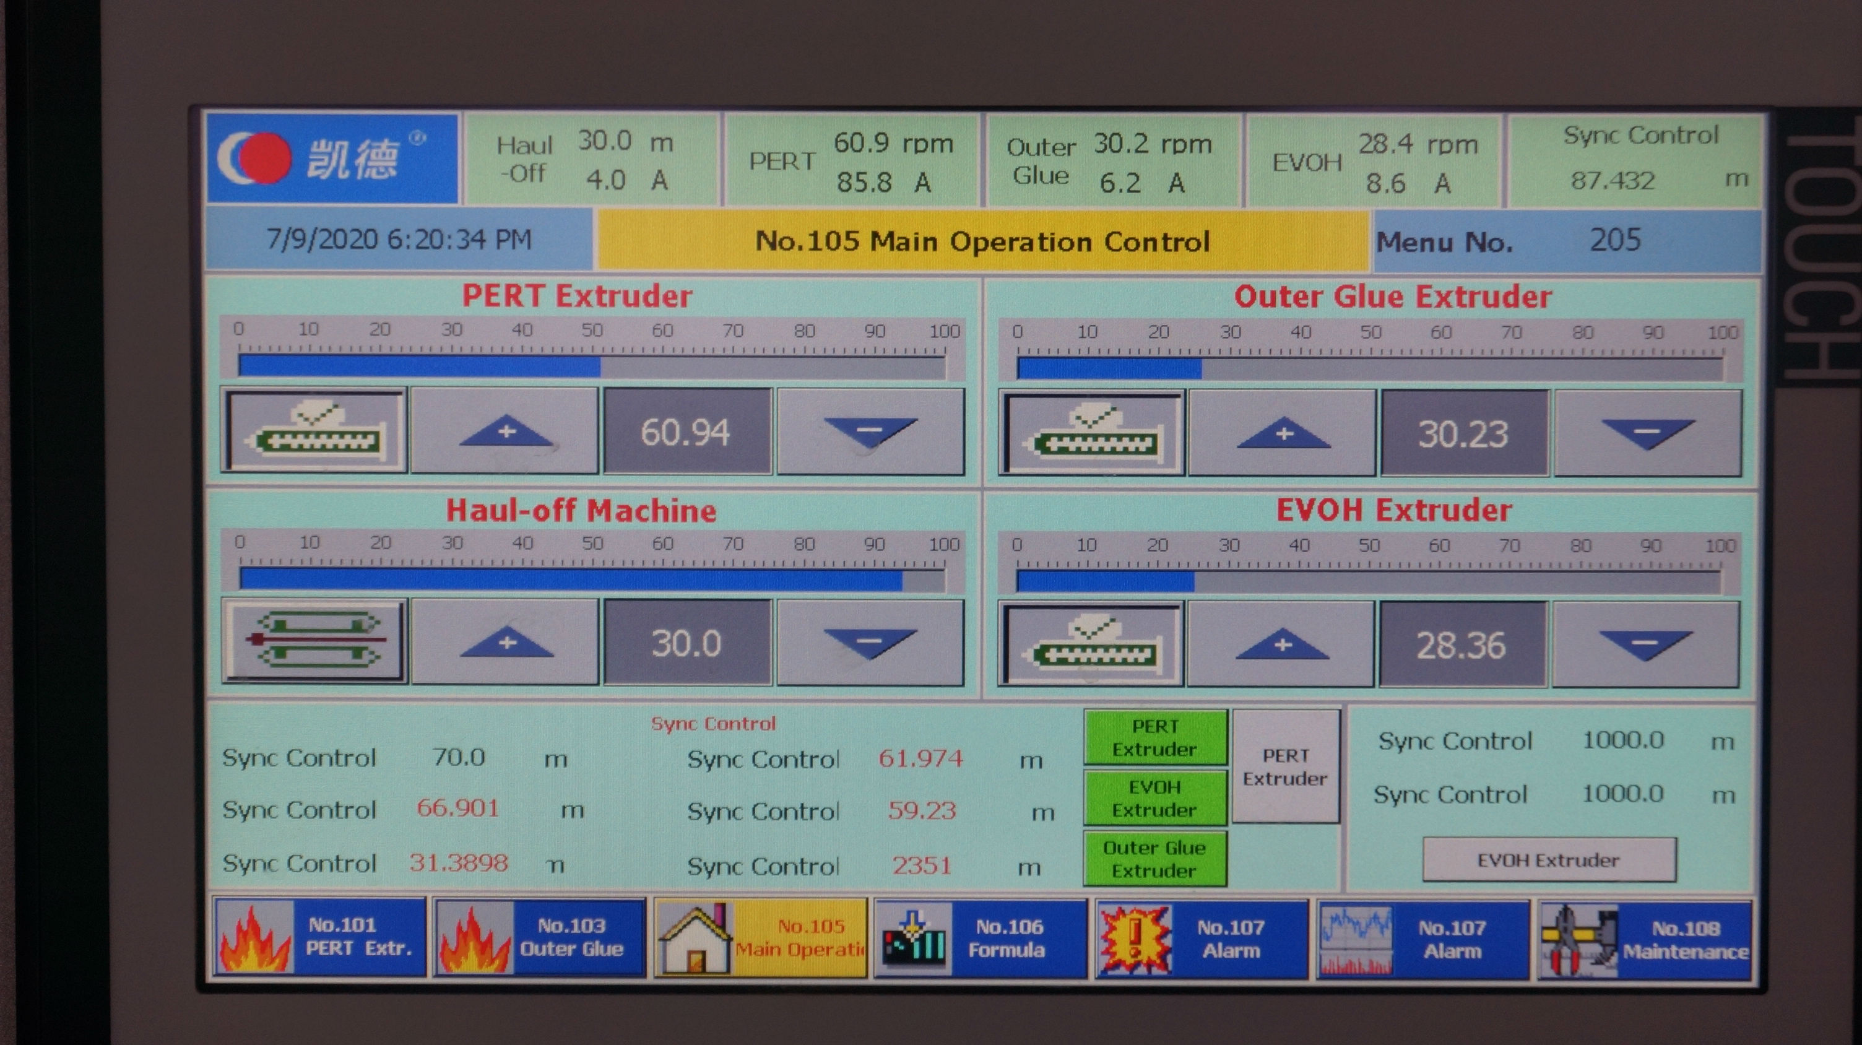
Task: Click the Sync Control value 2351
Action: coord(922,865)
